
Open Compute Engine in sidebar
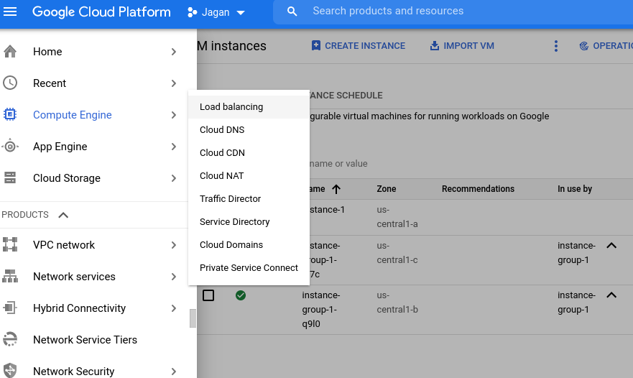pyautogui.click(x=73, y=115)
